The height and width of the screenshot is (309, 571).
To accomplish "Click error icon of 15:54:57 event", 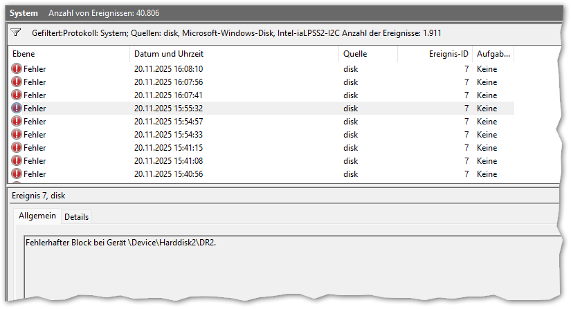I will pos(17,122).
